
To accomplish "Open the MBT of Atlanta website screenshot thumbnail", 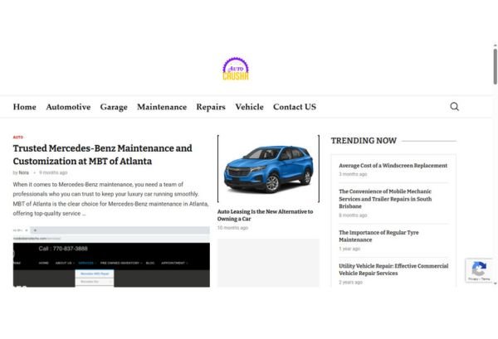I will point(111,257).
